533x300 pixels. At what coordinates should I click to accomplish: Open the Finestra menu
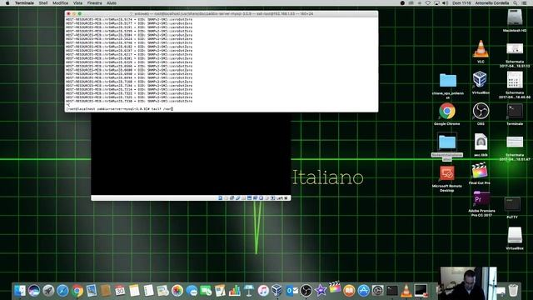[x=94, y=3]
